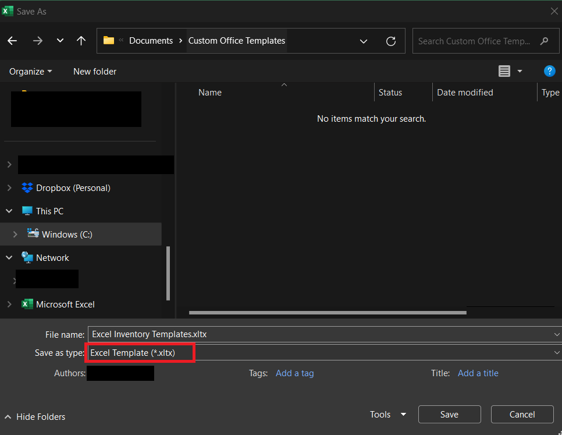Click the Windows (C:) drive icon

(33, 234)
